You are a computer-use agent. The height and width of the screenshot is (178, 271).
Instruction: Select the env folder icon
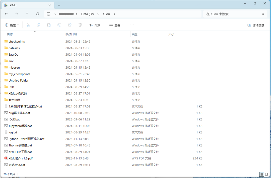pos(6,61)
